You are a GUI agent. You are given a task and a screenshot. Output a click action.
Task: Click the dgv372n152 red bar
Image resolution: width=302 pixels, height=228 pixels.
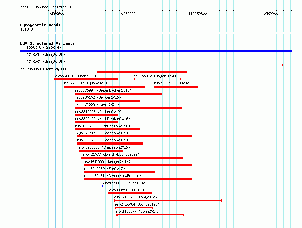(135, 136)
